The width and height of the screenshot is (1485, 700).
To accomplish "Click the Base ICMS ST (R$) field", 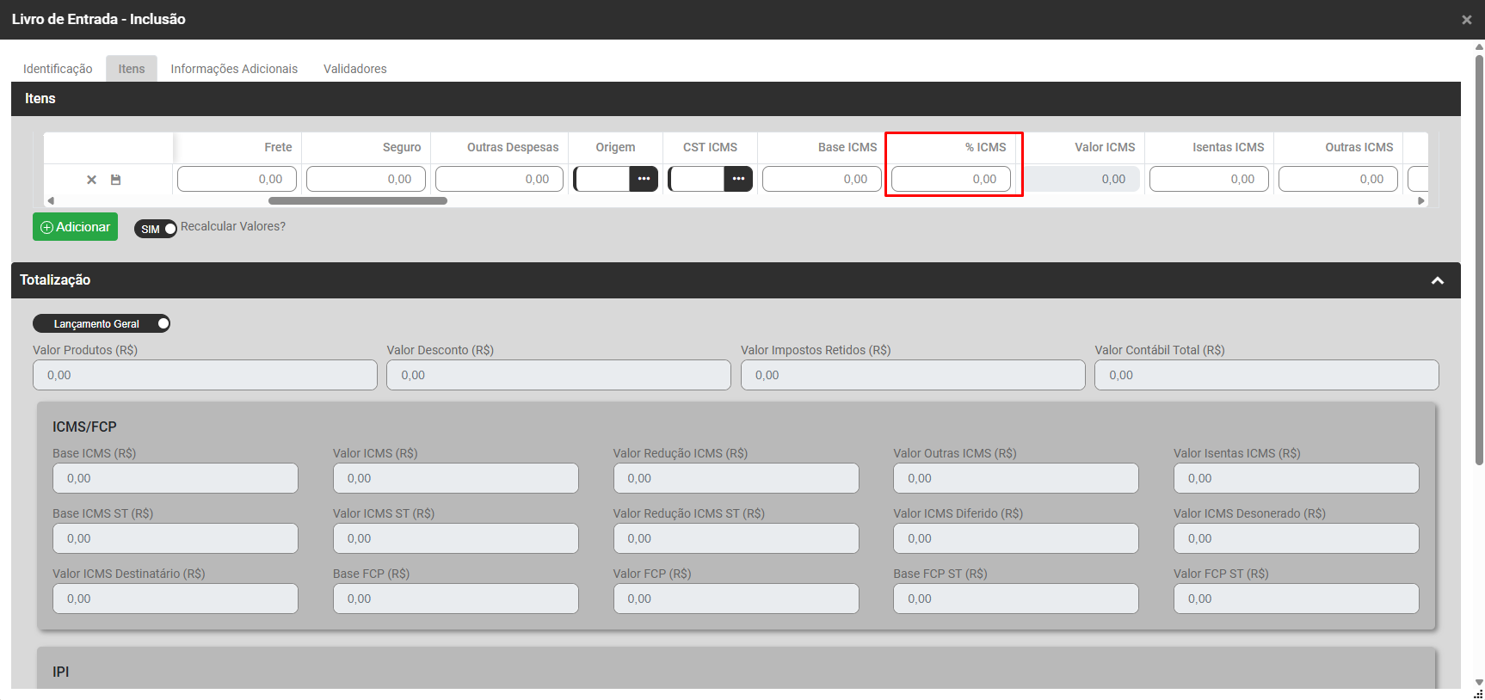I will [176, 538].
